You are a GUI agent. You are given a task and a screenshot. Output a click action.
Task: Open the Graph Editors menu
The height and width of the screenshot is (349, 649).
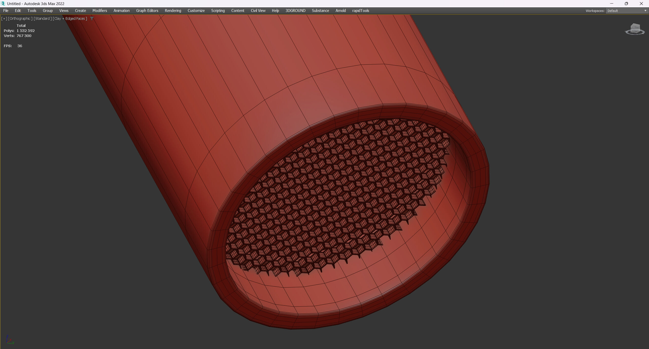[x=147, y=11]
